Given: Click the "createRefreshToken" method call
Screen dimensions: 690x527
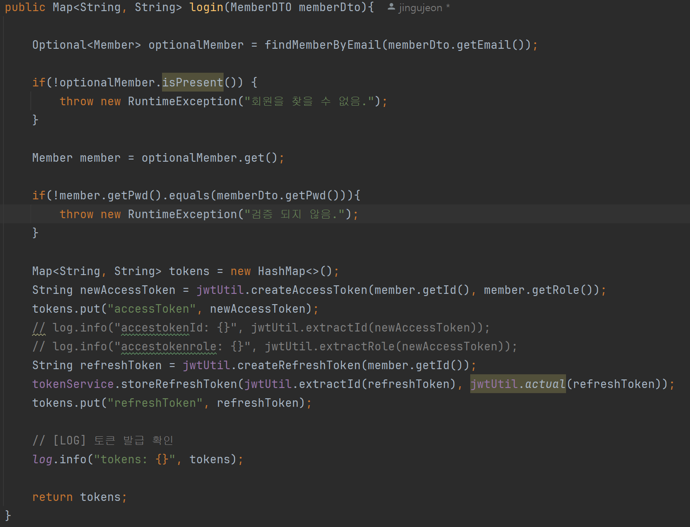Looking at the screenshot, I should (299, 365).
